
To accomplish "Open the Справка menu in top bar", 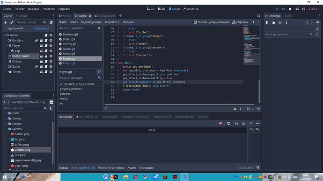I will [x=64, y=9].
